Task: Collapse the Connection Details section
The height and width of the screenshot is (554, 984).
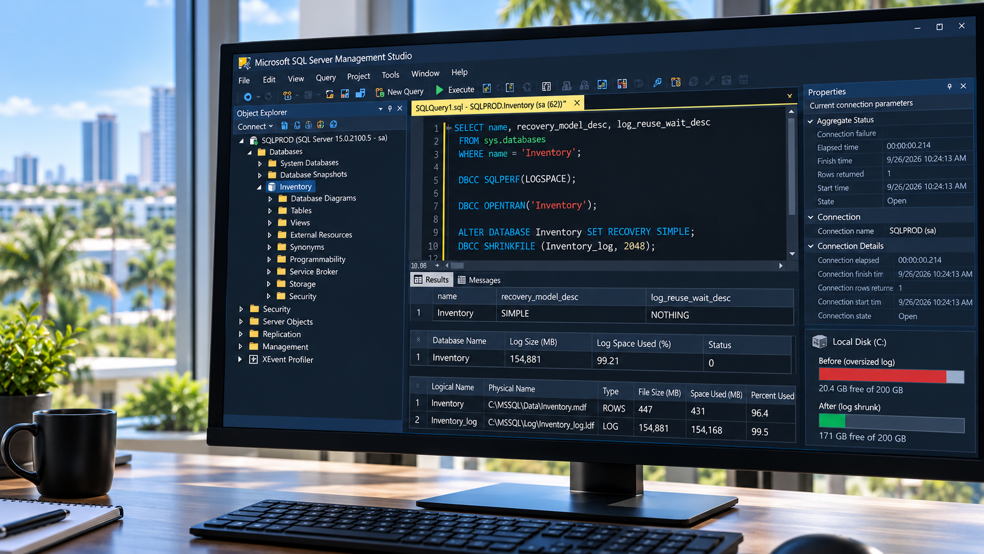Action: pos(811,246)
